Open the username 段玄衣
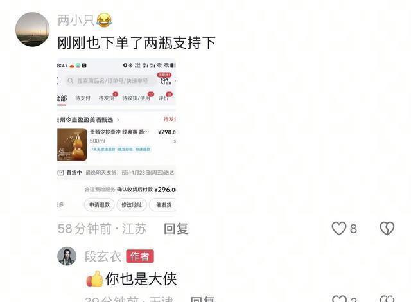Image resolution: width=411 pixels, height=302 pixels. (x=103, y=256)
